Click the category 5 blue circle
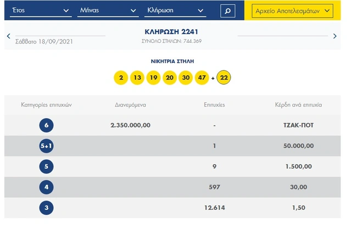 [47, 166]
